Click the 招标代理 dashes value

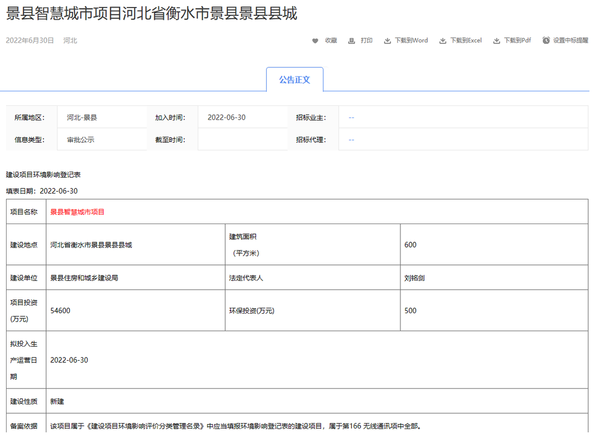pos(351,140)
